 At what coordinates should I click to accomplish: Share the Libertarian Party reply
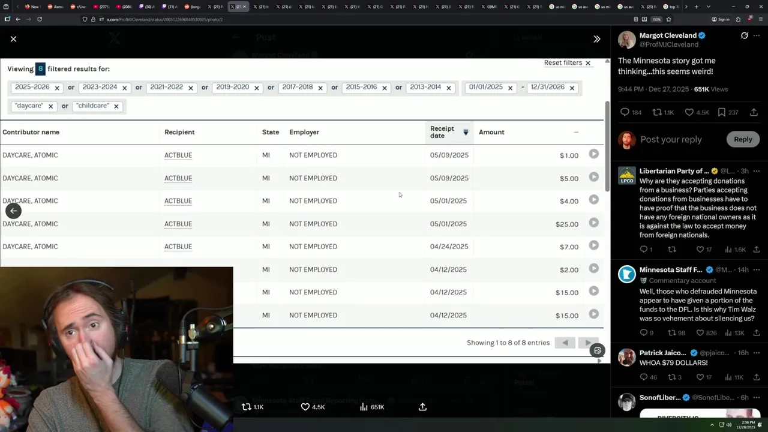pyautogui.click(x=757, y=250)
